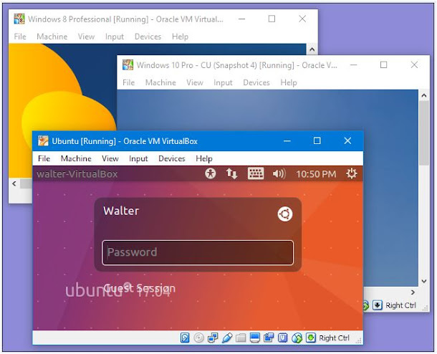
Task: Open the Ubuntu power session gear icon
Action: 352,173
